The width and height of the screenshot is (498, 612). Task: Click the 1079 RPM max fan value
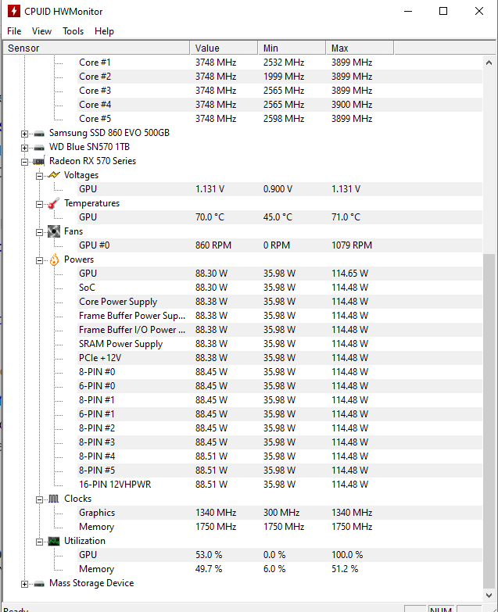click(352, 245)
